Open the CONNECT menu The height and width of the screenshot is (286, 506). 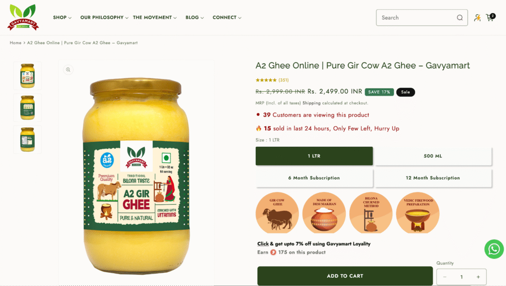[x=227, y=17]
